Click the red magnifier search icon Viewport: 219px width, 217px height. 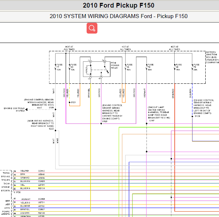coord(92,28)
